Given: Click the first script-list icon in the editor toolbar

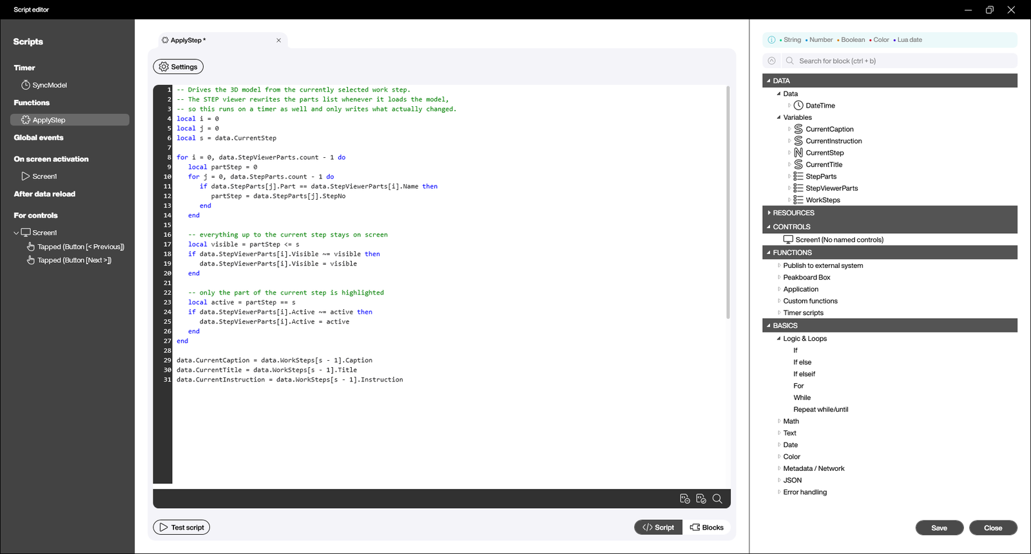Looking at the screenshot, I should [x=685, y=499].
